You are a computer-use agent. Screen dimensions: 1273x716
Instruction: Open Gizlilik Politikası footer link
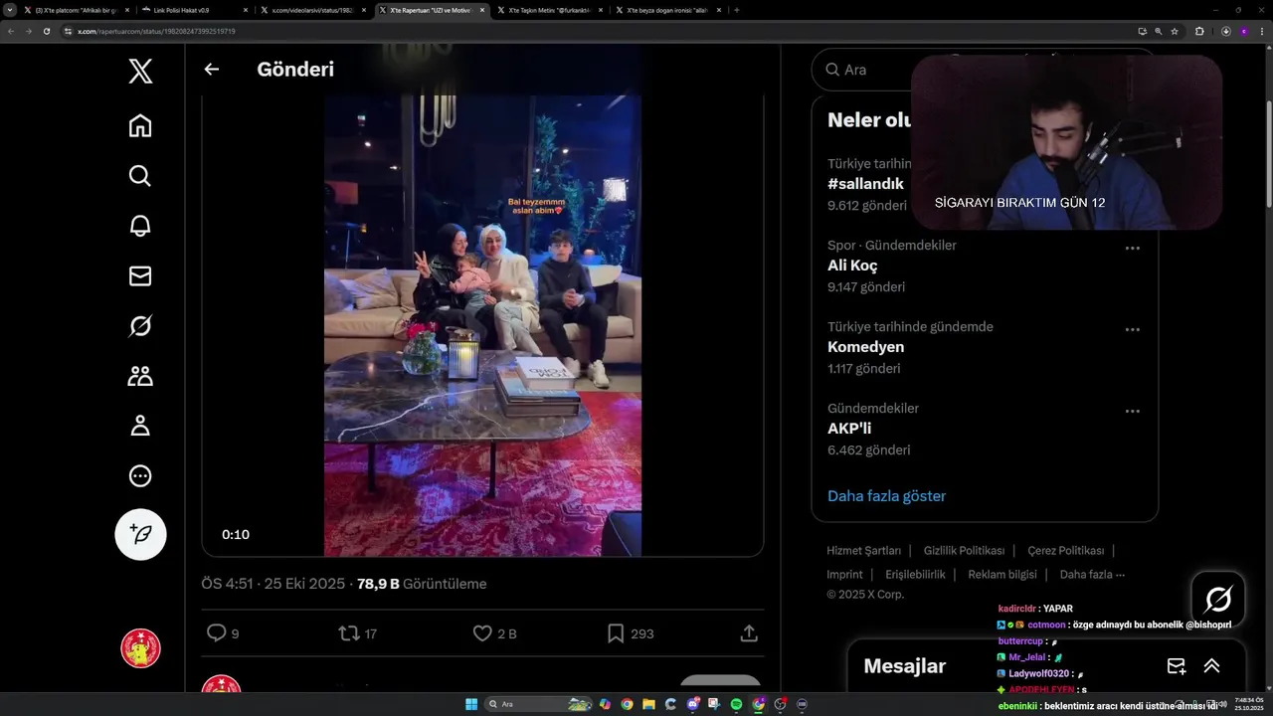click(964, 551)
